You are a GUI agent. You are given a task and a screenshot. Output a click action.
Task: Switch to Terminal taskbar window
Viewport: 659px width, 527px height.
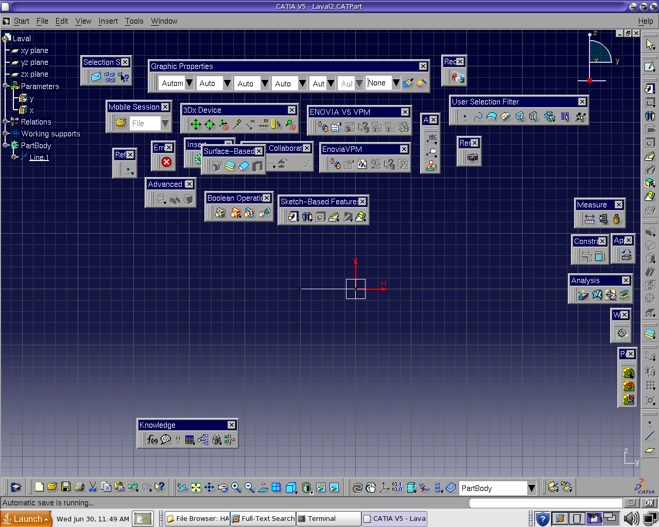tap(328, 519)
